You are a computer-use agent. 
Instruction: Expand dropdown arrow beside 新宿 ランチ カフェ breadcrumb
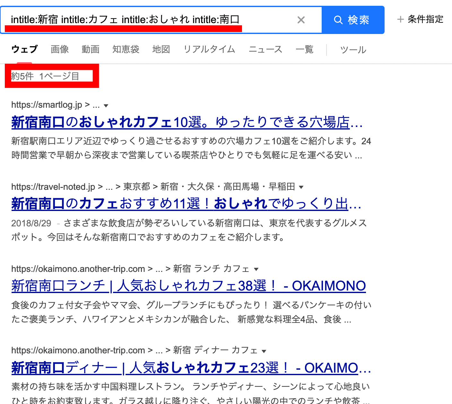tap(256, 269)
